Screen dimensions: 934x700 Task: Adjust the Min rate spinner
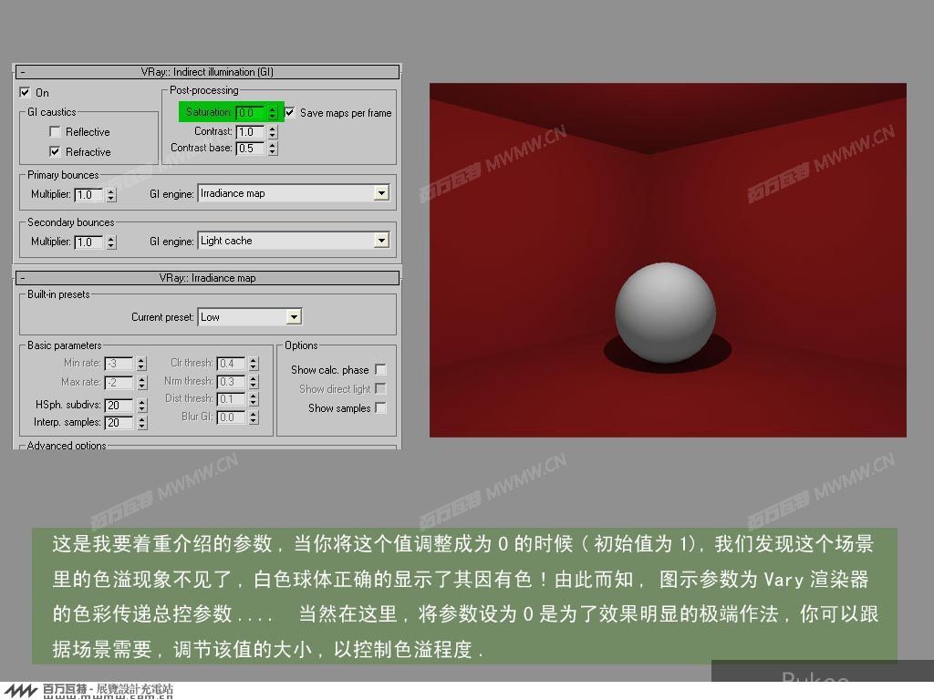[x=141, y=364]
